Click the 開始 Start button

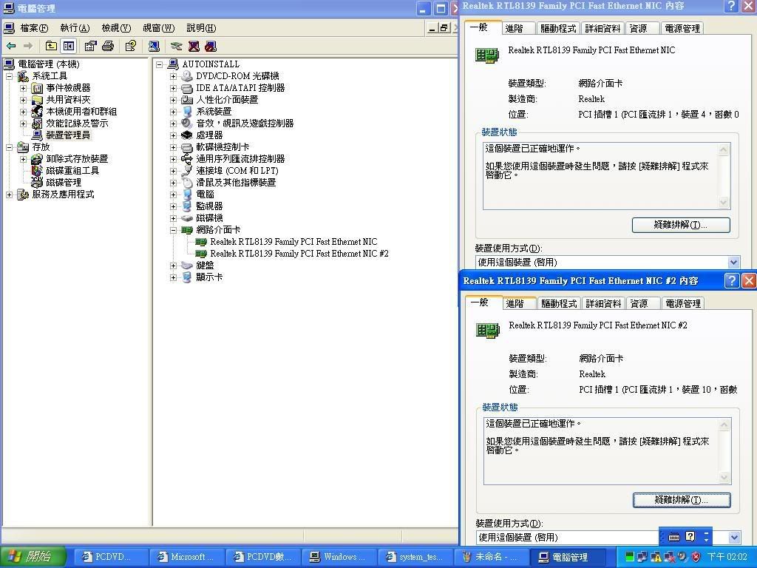(x=33, y=557)
